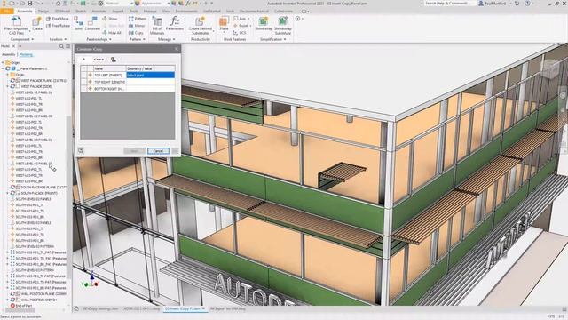Switch to the 3D Model ribbon tab

tap(62, 12)
